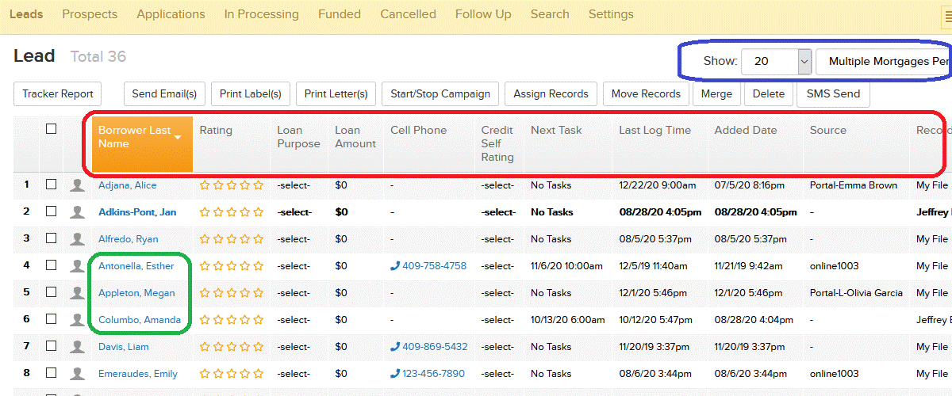Sort by Borrower Last Name column arrow
This screenshot has width=952, height=396.
pos(178,137)
